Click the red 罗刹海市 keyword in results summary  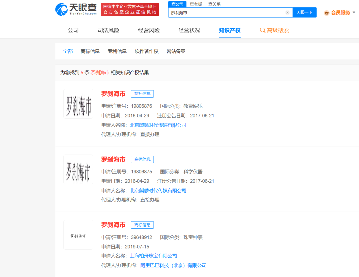point(100,73)
